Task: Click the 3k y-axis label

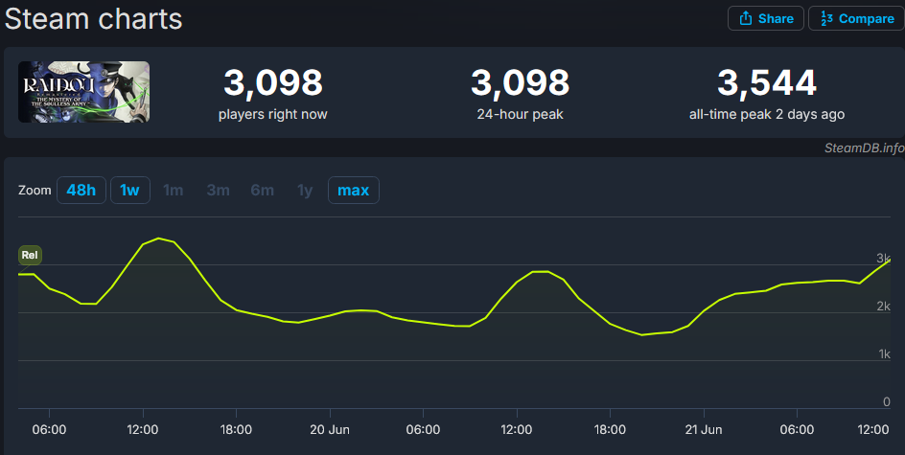Action: coord(884,258)
